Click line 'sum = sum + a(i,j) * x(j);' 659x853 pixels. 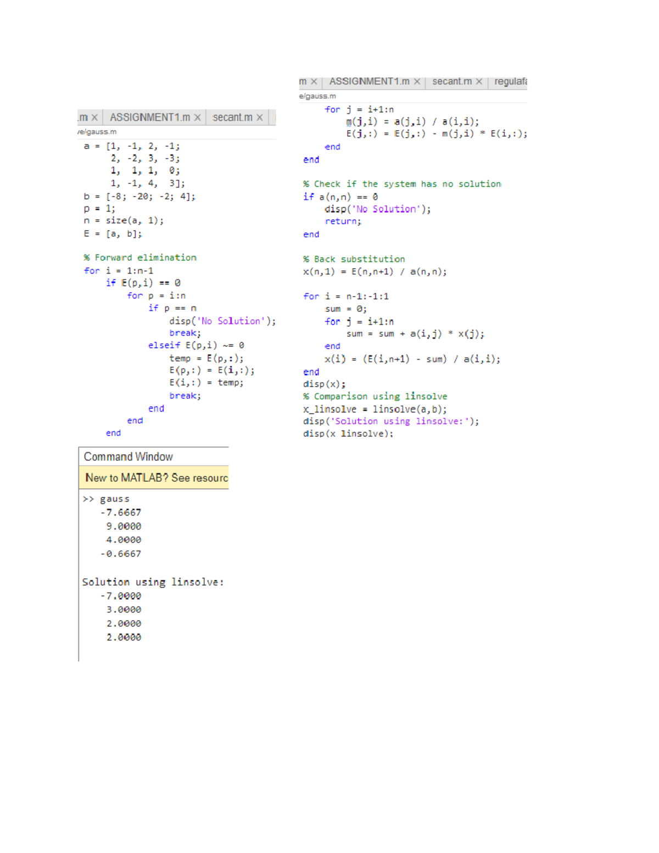[415, 334]
